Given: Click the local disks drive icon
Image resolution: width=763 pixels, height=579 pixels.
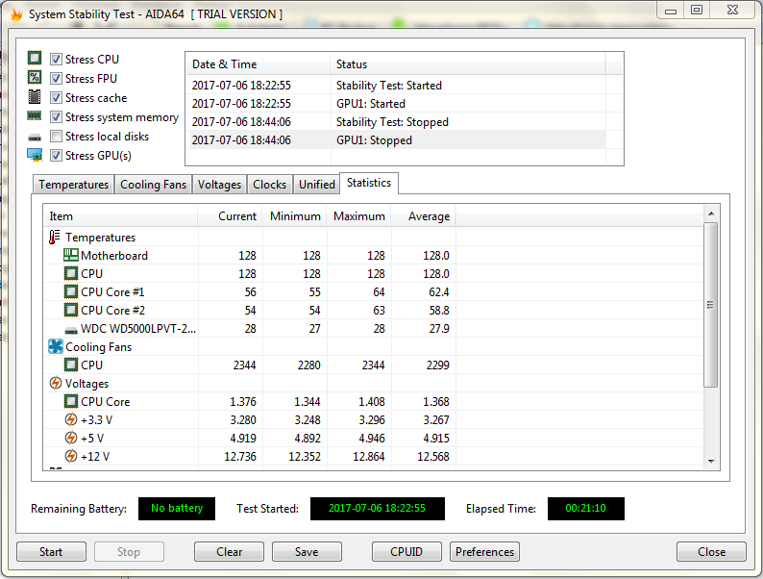Looking at the screenshot, I should point(35,138).
